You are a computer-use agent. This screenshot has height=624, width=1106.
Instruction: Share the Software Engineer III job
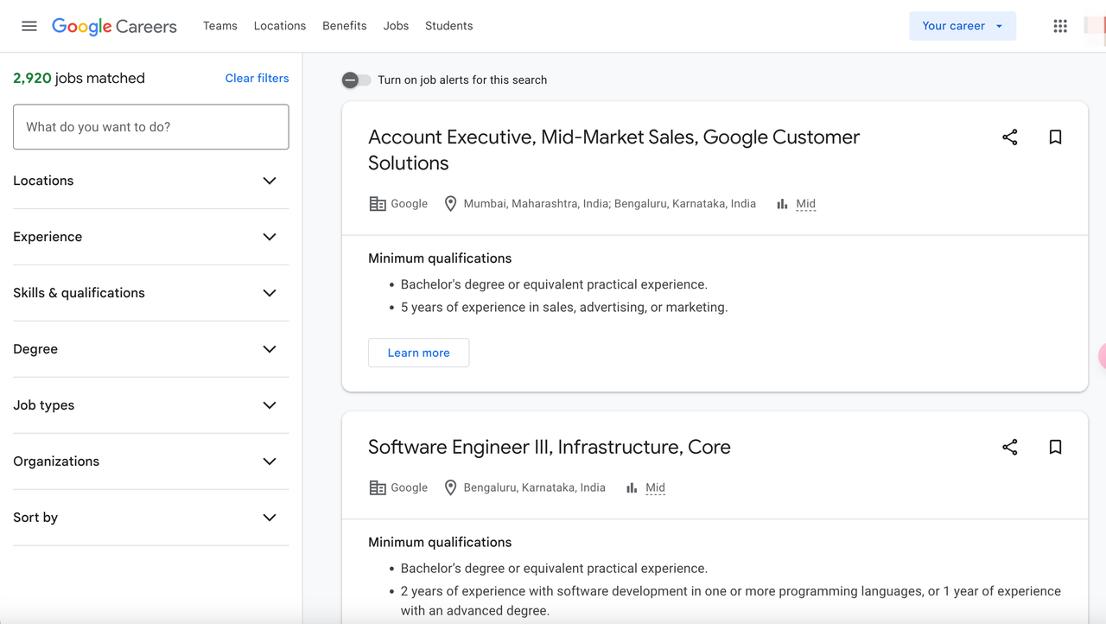point(1010,447)
